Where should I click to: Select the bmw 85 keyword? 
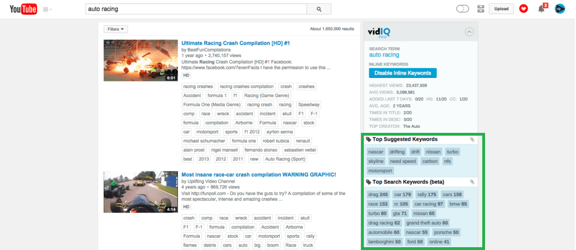coord(458,204)
